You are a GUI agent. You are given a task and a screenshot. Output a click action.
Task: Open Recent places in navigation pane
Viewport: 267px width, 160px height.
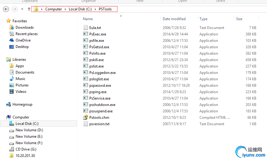[27, 34]
